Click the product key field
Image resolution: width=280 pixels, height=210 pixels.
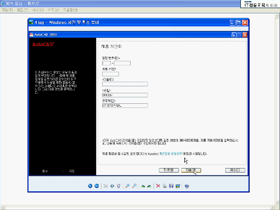pyautogui.click(x=110, y=74)
